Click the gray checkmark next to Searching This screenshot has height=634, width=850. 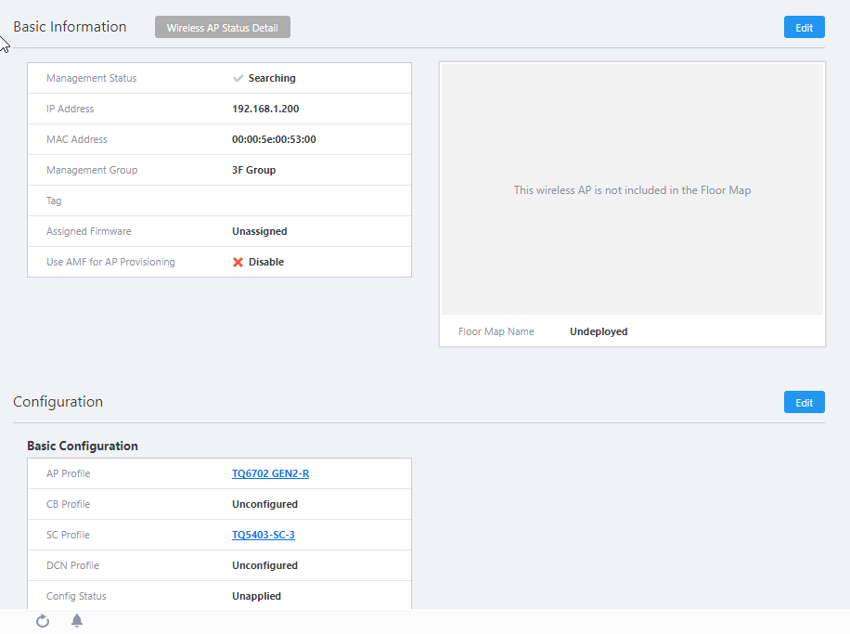238,79
